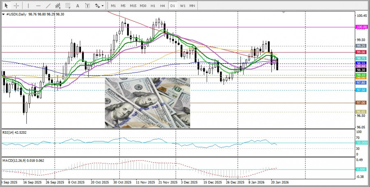The width and height of the screenshot is (370, 187).
Task: Select the Fibonacci retracement tool
Action: (68, 6)
